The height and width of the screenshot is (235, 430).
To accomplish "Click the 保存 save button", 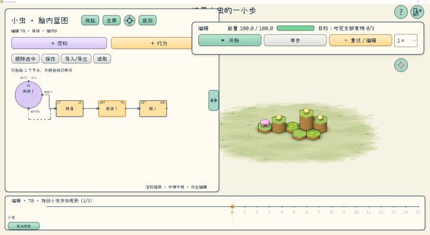I will click(50, 59).
